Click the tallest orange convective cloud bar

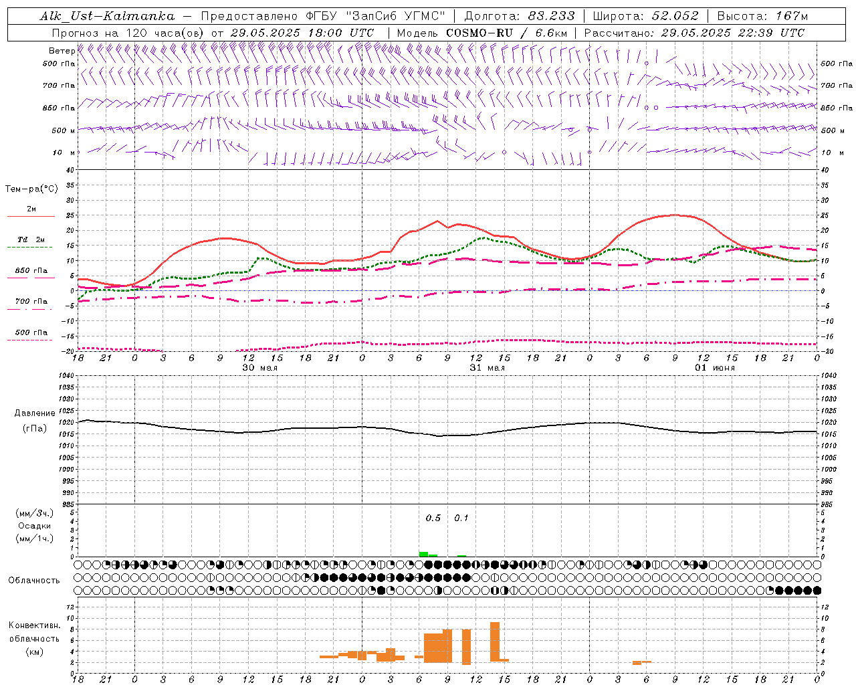tap(495, 642)
